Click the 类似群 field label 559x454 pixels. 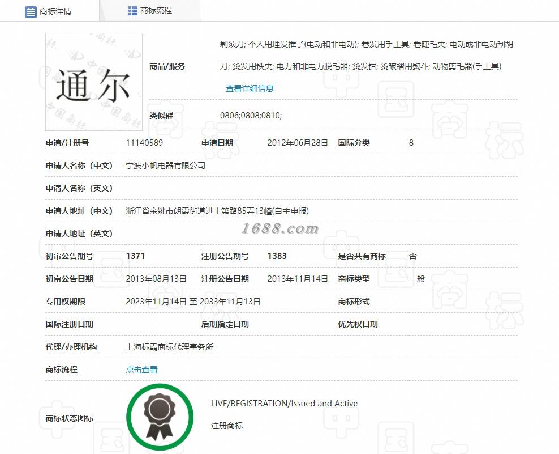tap(161, 116)
